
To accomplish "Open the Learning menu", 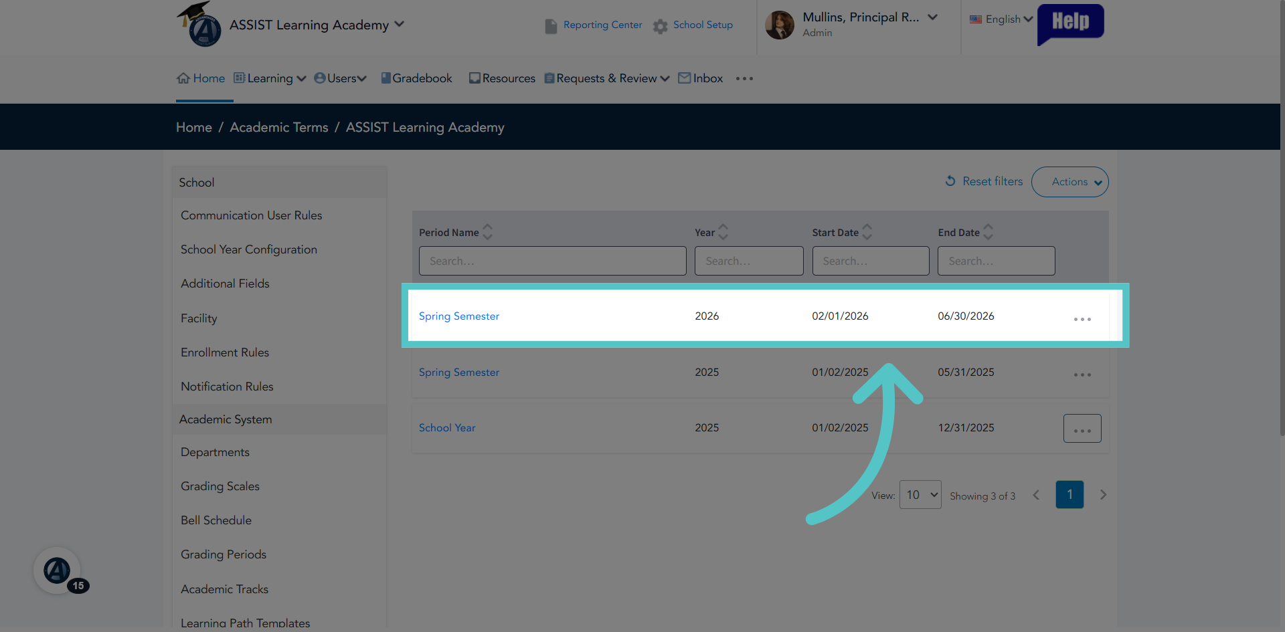I will [x=270, y=78].
